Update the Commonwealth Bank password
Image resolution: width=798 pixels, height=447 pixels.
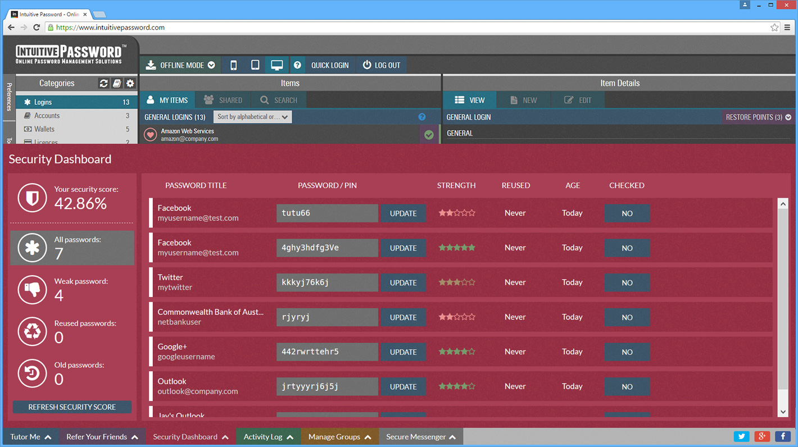click(x=403, y=317)
